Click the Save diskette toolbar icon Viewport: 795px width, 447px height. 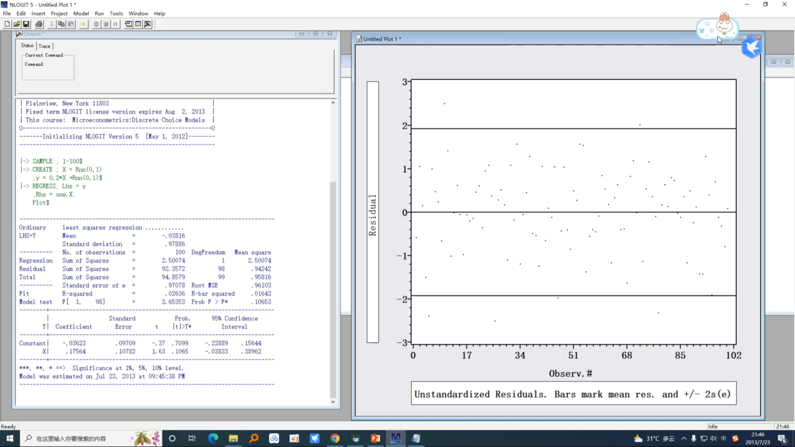pyautogui.click(x=26, y=24)
